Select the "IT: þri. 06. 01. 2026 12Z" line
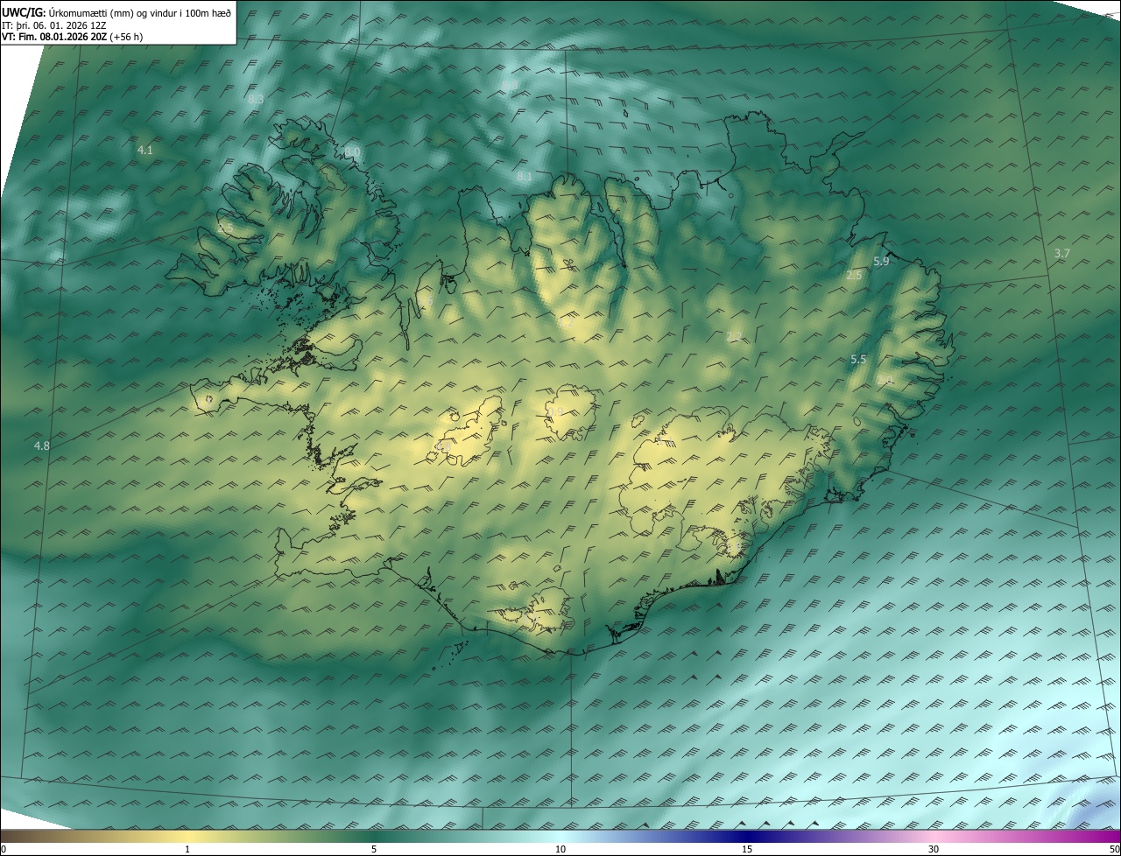1121x856 pixels. pyautogui.click(x=54, y=25)
